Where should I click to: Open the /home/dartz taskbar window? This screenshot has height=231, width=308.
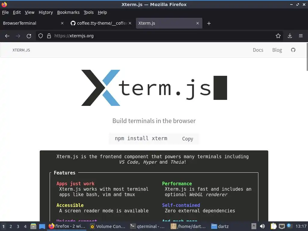point(188,226)
